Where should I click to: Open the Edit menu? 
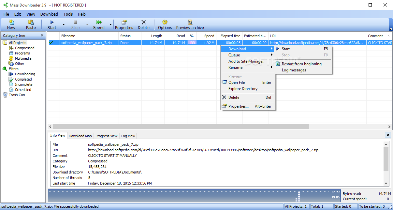click(18, 14)
